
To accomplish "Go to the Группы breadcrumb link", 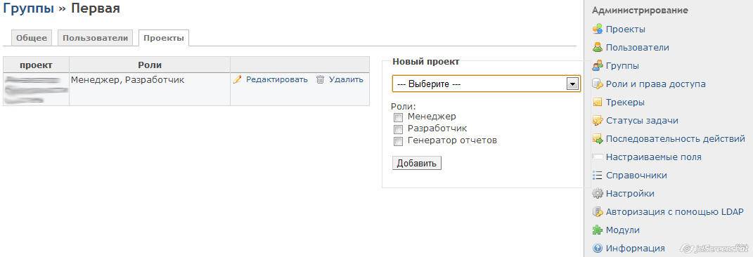I will tap(28, 8).
